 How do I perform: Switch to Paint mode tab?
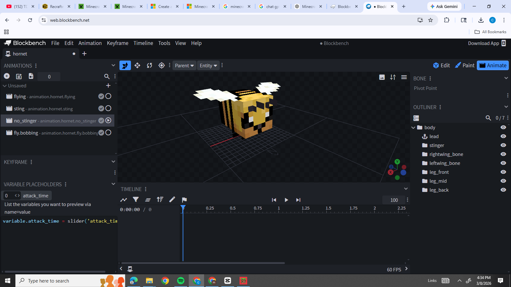465,65
